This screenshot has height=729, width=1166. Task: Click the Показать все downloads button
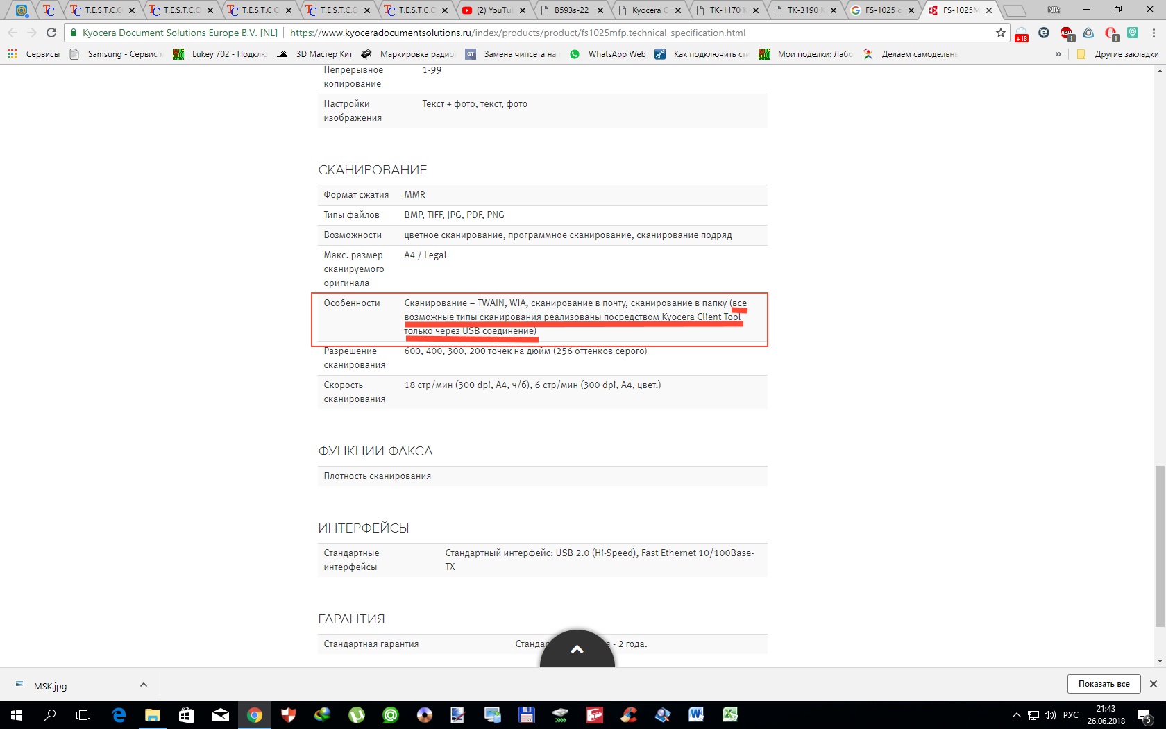[1104, 684]
